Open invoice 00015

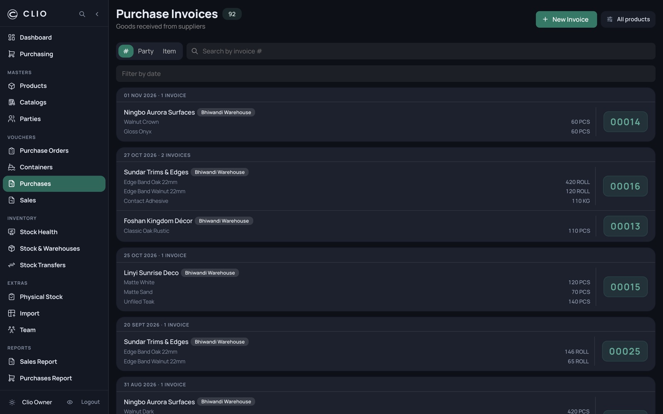pyautogui.click(x=625, y=287)
